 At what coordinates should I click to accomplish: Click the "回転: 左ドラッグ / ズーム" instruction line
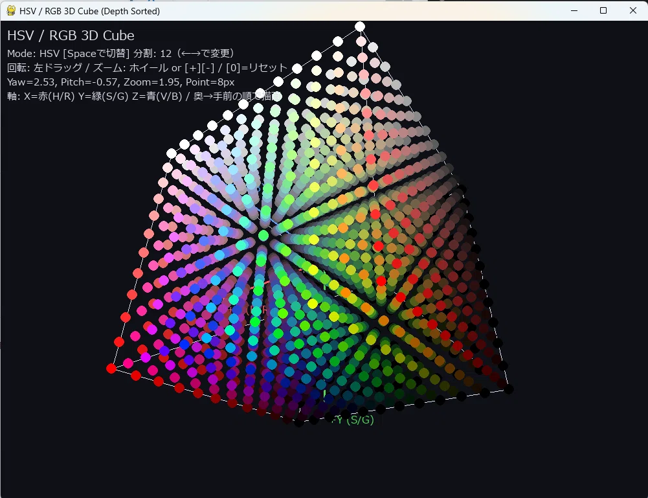click(147, 68)
